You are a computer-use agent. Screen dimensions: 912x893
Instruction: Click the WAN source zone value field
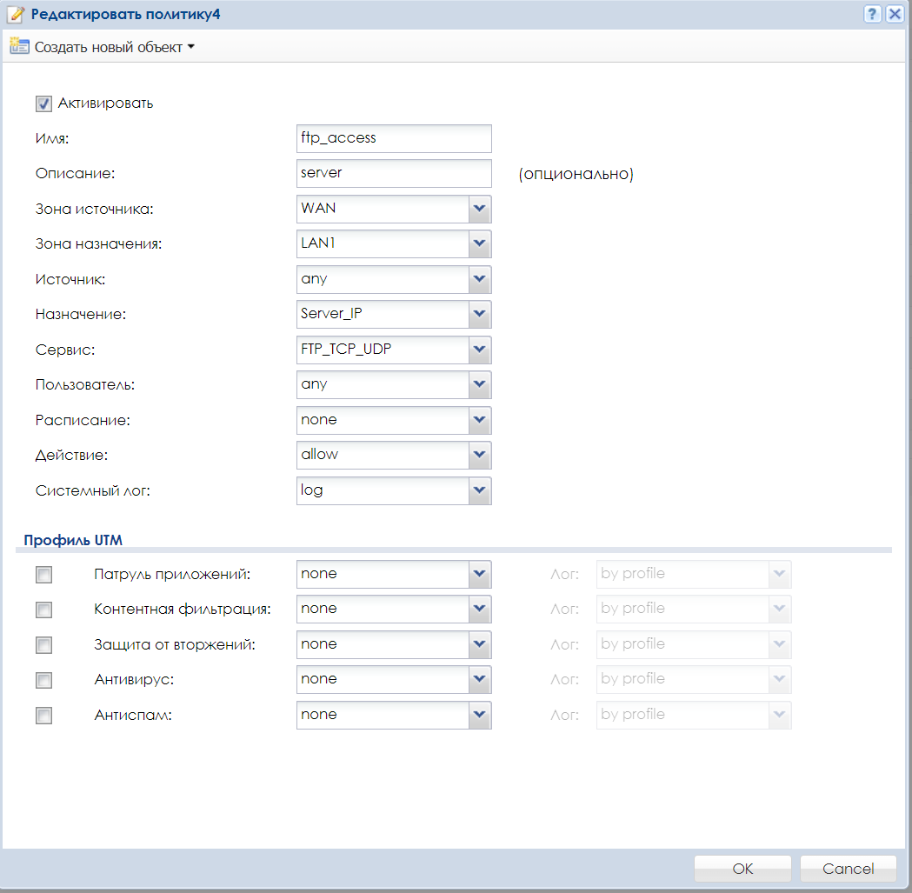[x=383, y=209]
